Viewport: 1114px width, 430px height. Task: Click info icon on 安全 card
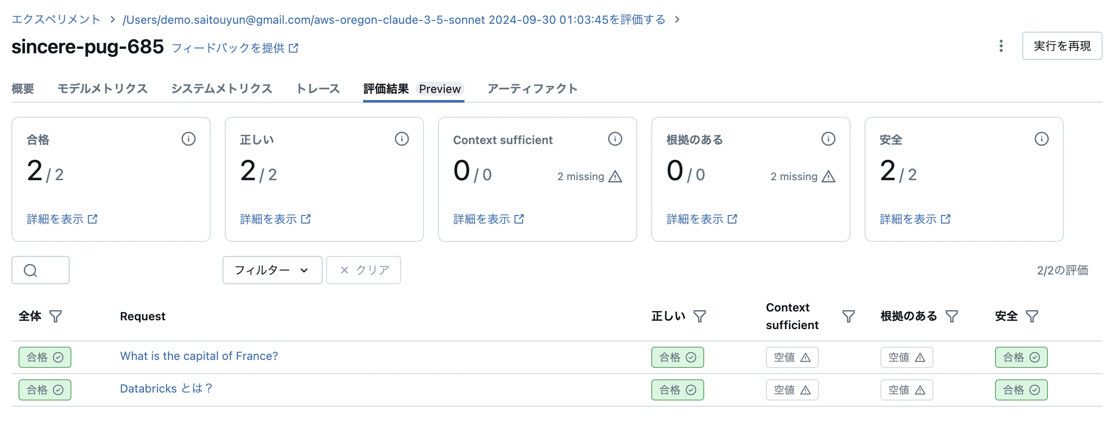point(1042,139)
